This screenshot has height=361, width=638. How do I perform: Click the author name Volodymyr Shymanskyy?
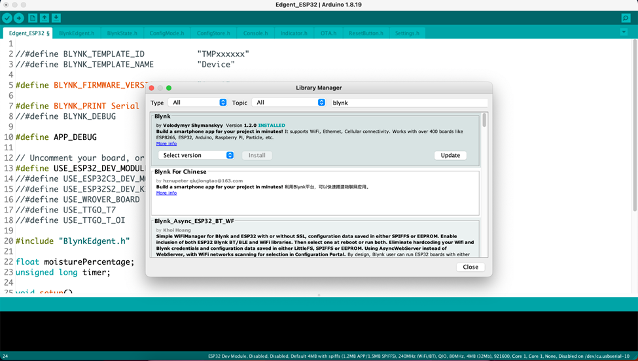pyautogui.click(x=193, y=125)
